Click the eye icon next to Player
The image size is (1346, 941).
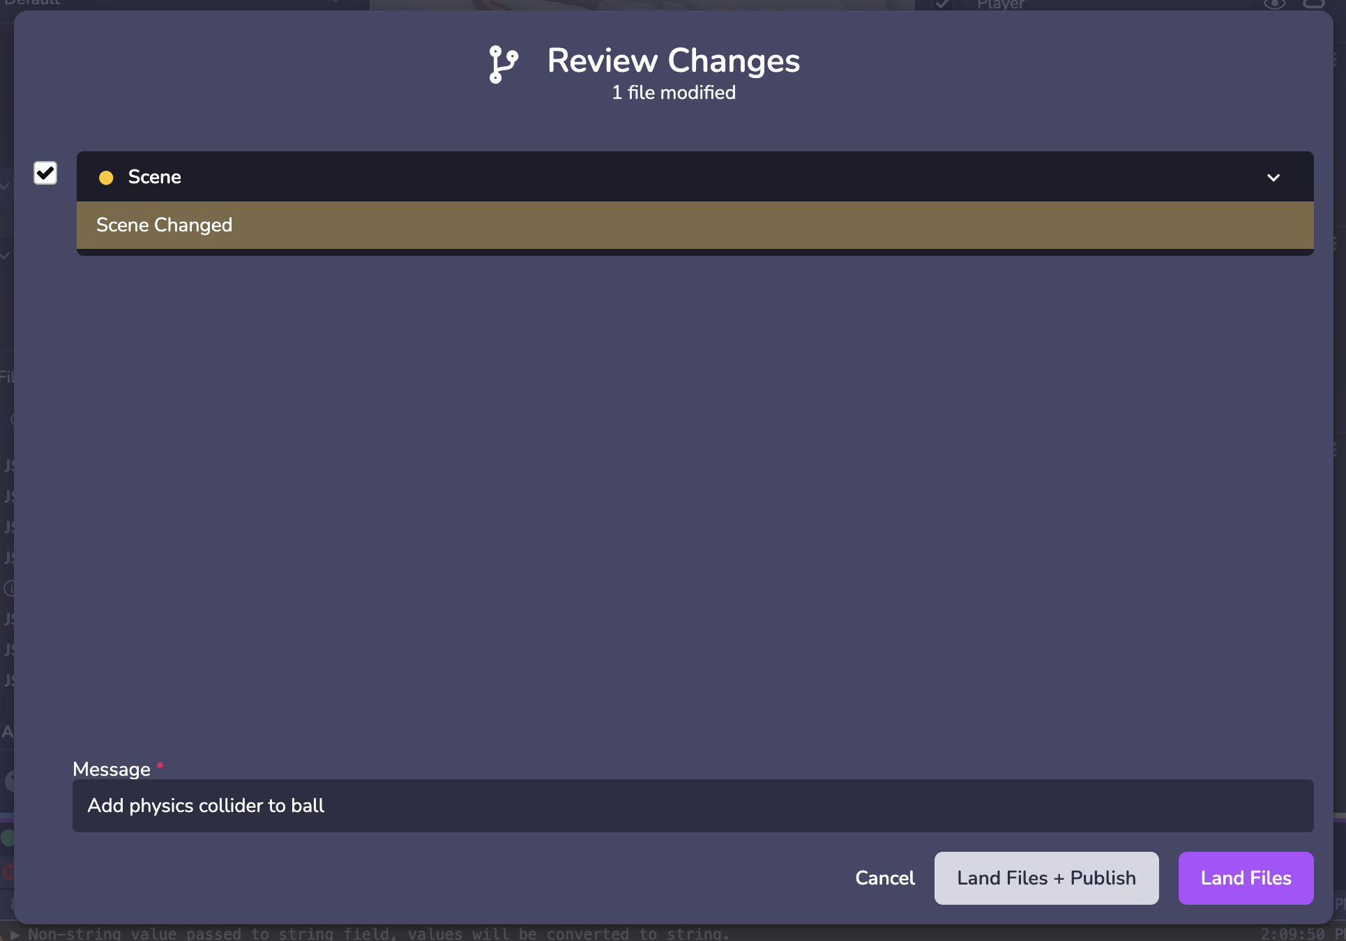pos(1274,4)
